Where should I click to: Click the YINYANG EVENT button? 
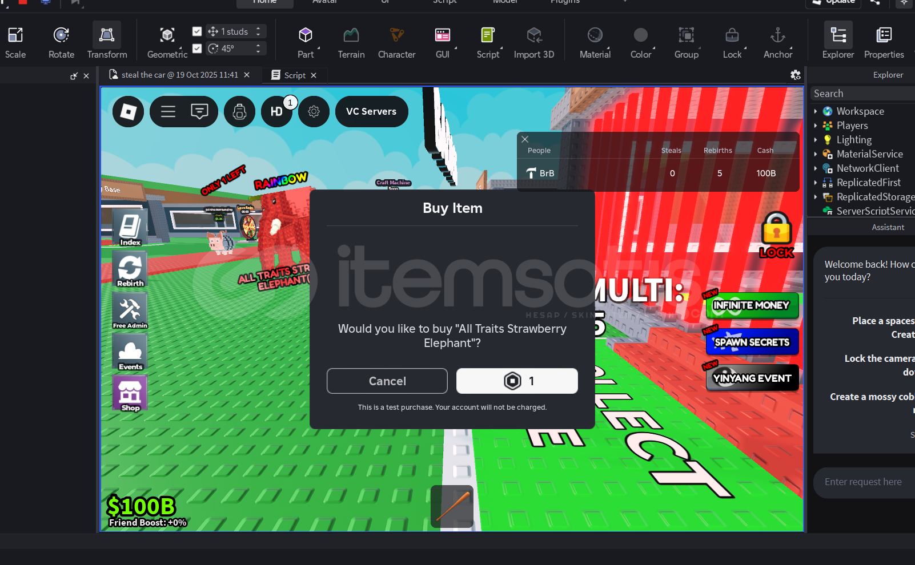pyautogui.click(x=752, y=378)
